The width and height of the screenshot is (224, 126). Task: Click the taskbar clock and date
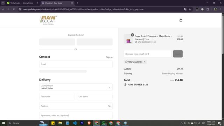211,123
